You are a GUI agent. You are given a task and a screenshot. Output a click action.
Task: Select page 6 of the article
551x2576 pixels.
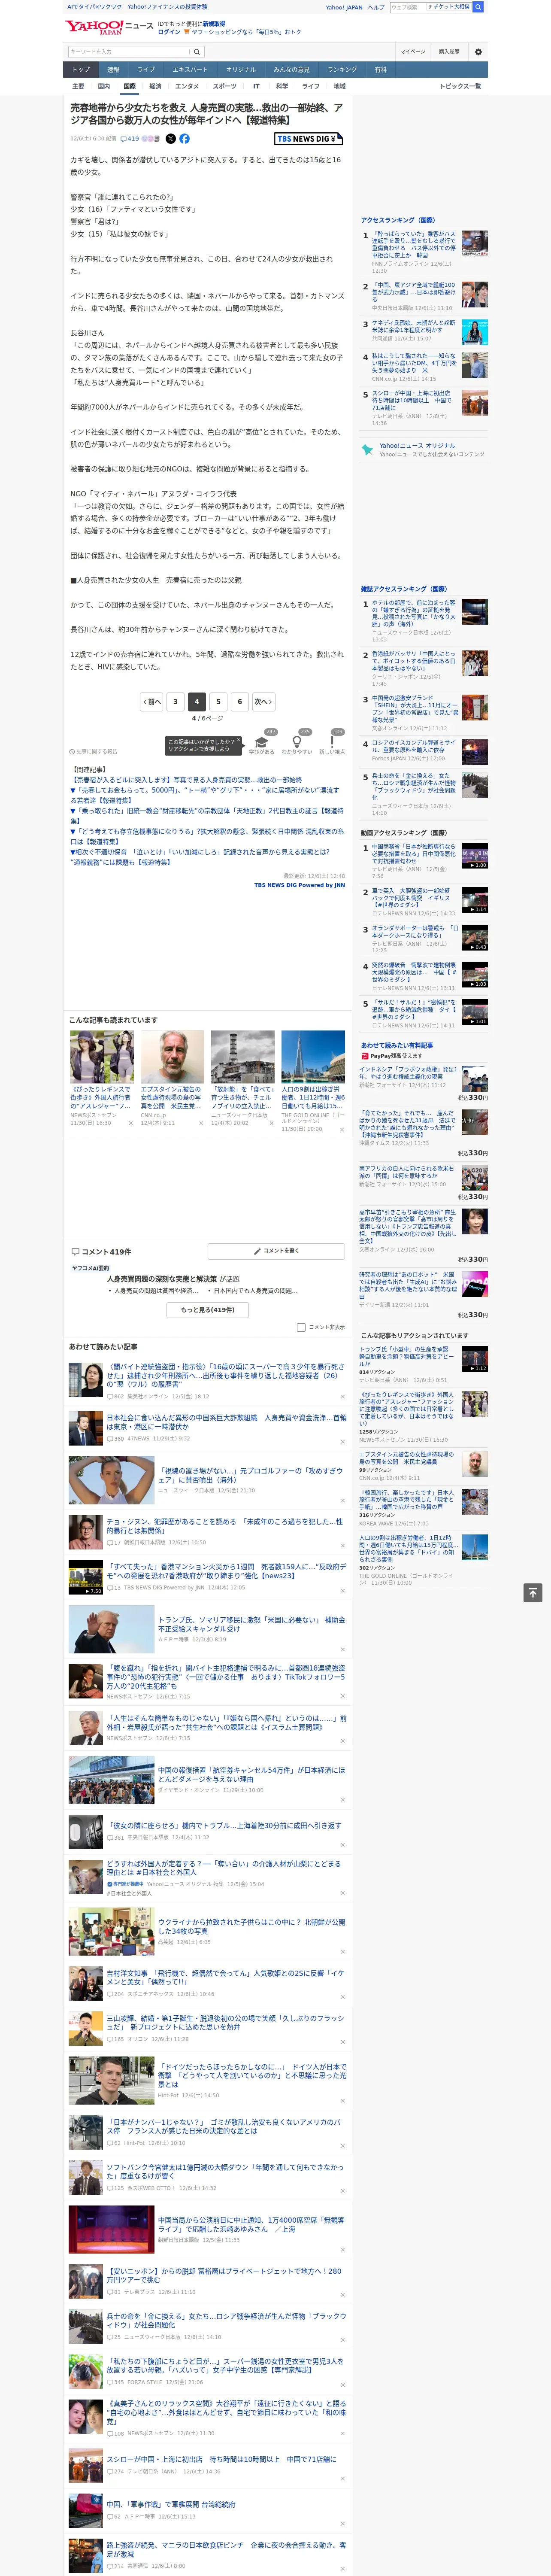239,701
